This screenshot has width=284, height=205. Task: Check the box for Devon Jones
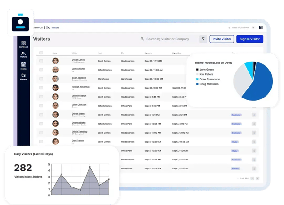coord(41,61)
